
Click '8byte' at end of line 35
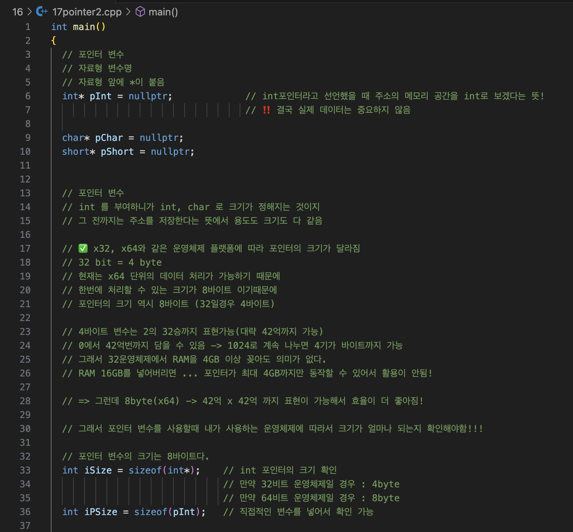[386, 498]
